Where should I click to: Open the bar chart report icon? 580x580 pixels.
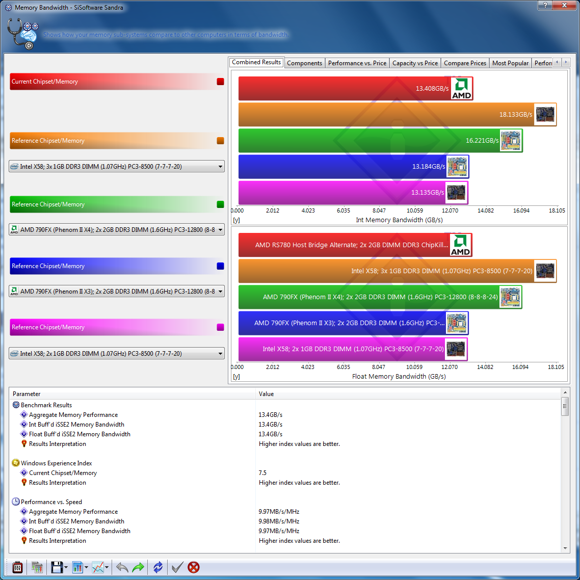coord(77,567)
